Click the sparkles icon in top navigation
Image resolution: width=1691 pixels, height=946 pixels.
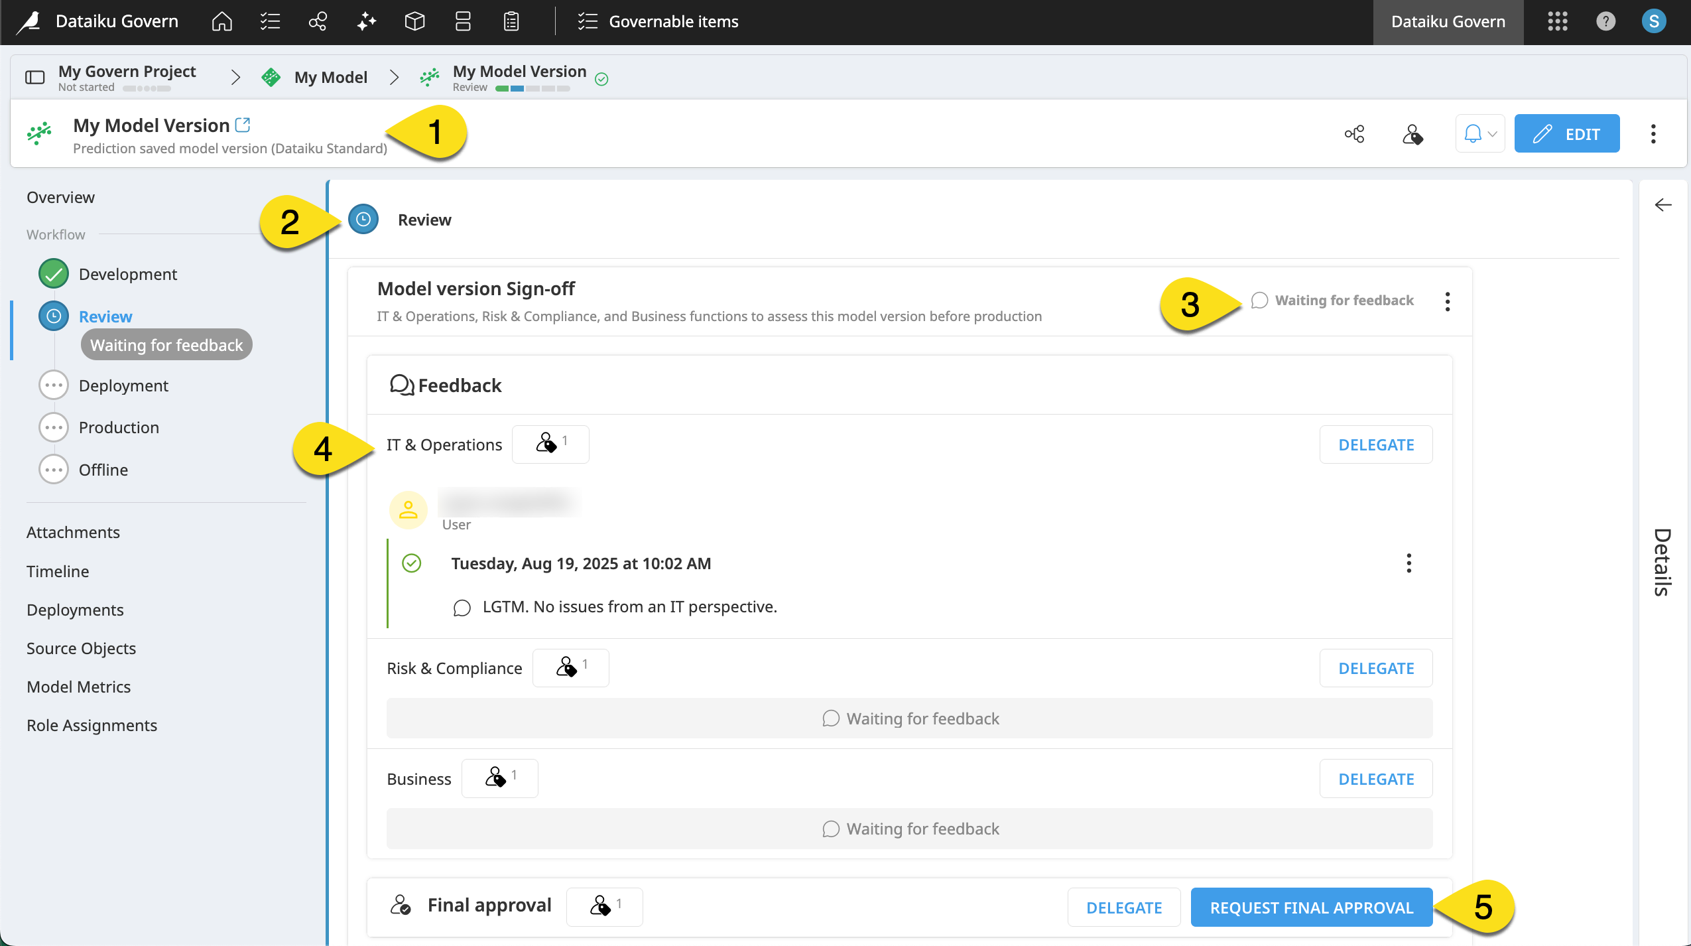[367, 21]
